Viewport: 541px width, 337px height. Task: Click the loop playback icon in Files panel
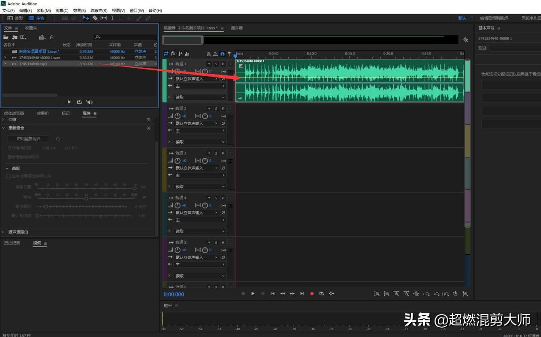click(x=79, y=102)
